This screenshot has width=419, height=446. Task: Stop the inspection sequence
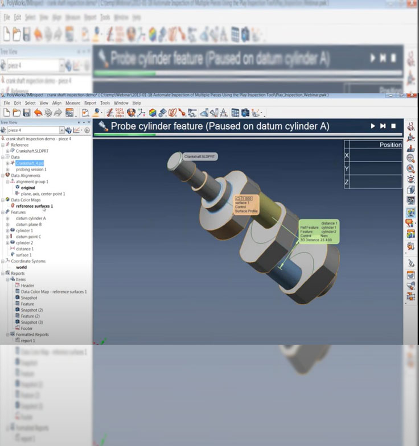click(x=393, y=126)
